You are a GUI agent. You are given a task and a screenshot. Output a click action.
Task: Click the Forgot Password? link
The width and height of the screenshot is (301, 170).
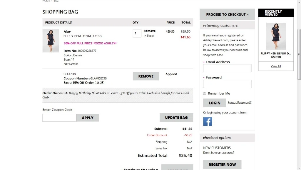(x=240, y=102)
